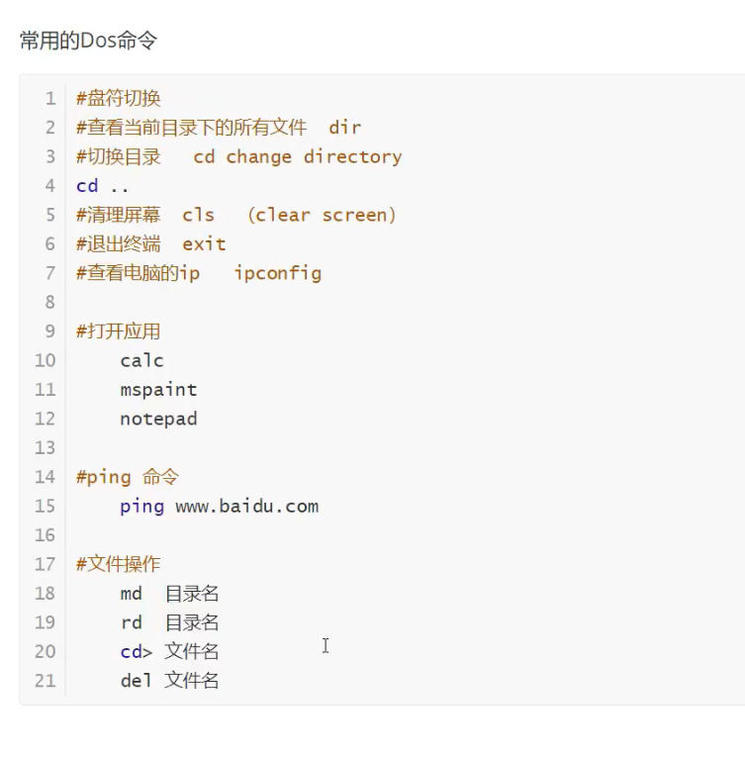745x757 pixels.
Task: Click the text change directory
Action: coord(314,156)
